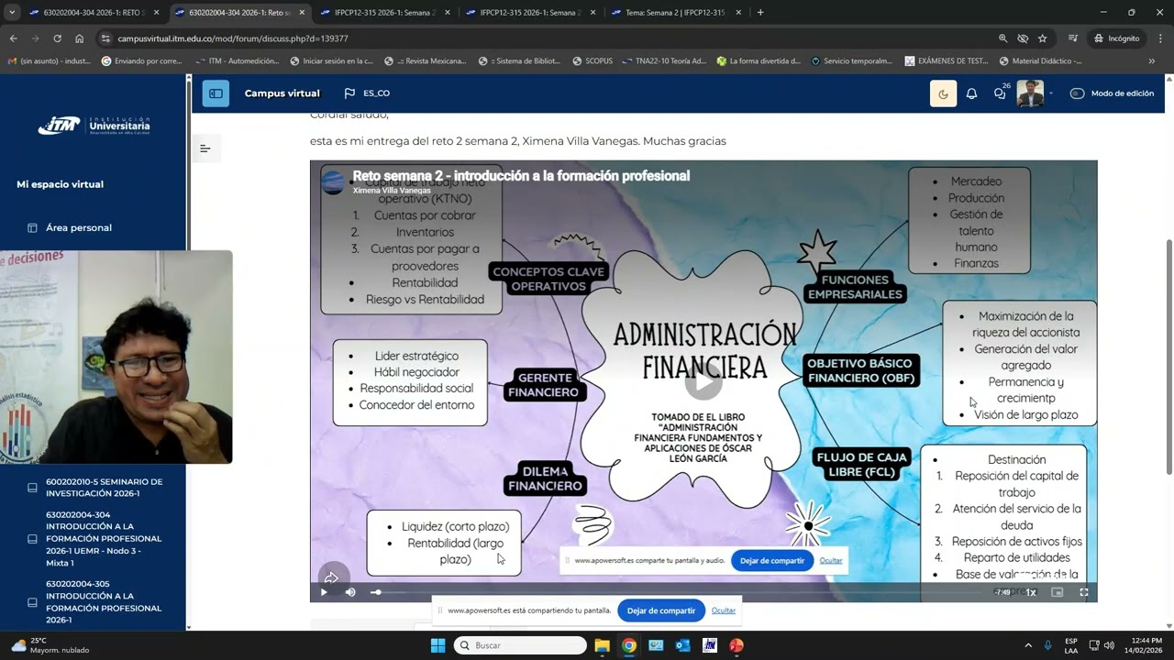Open Campus virtual home link
The width and height of the screenshot is (1174, 660).
[282, 93]
